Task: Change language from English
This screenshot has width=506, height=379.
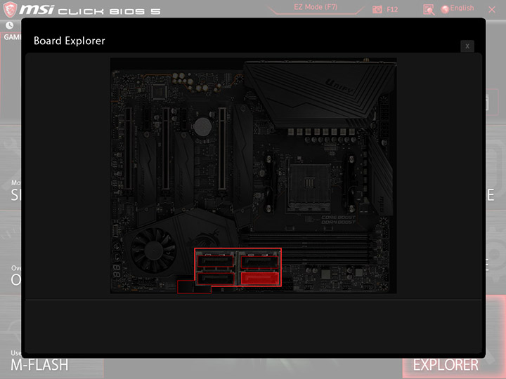Action: click(x=462, y=8)
